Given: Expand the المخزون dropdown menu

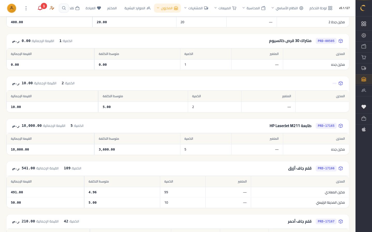Looking at the screenshot, I should click(x=167, y=8).
